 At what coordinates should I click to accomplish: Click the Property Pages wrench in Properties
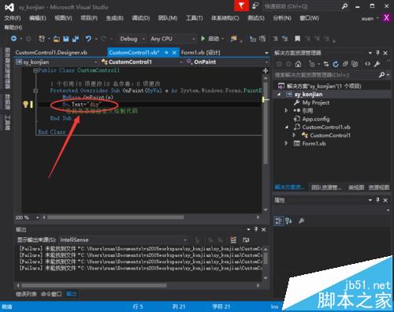pos(301,221)
